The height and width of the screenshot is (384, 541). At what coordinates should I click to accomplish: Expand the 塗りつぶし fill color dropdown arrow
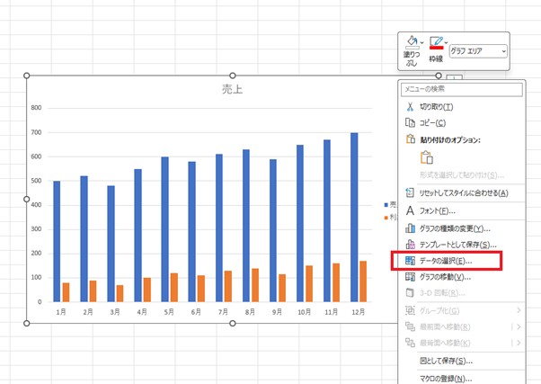[x=421, y=41]
